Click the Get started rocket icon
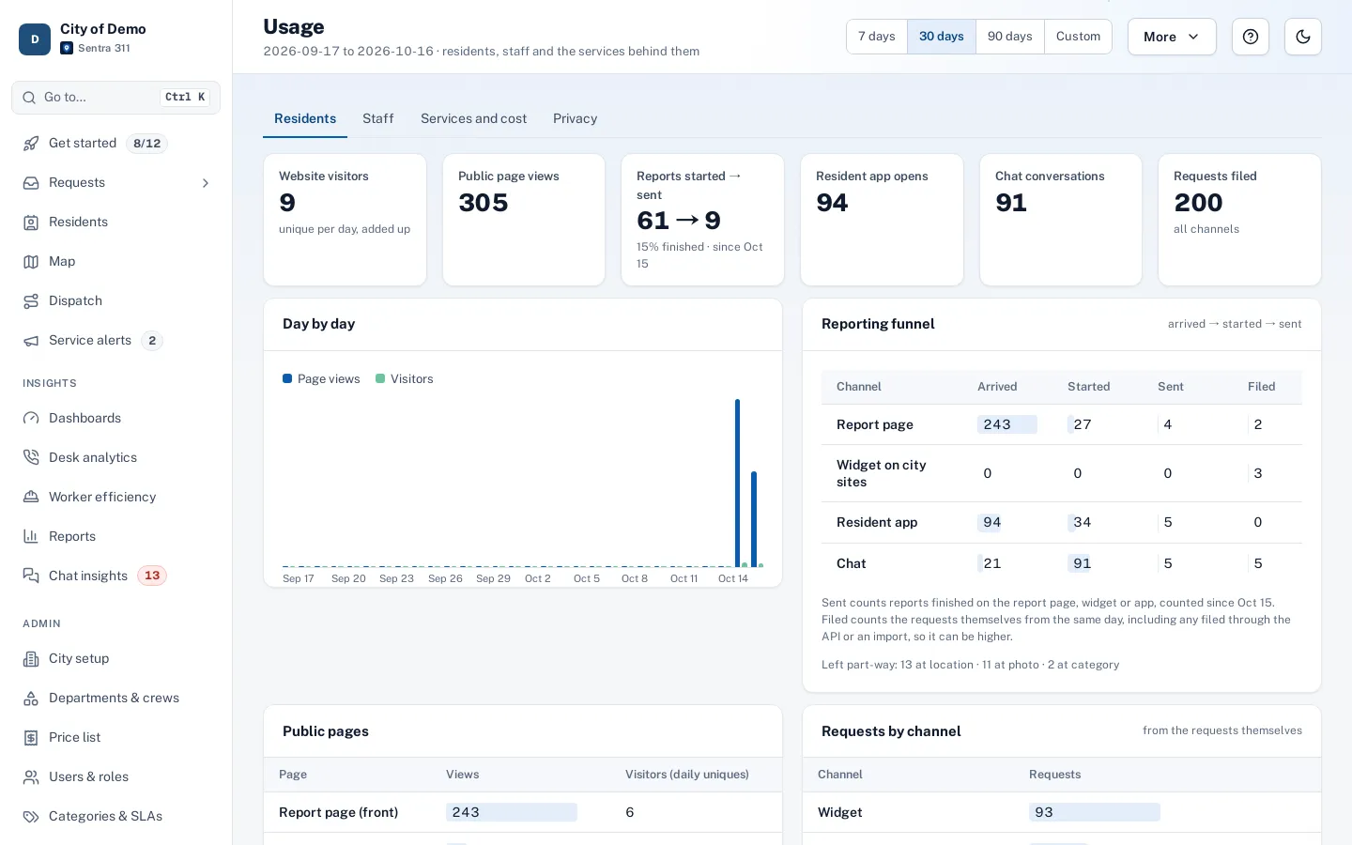1352x845 pixels. (31, 144)
